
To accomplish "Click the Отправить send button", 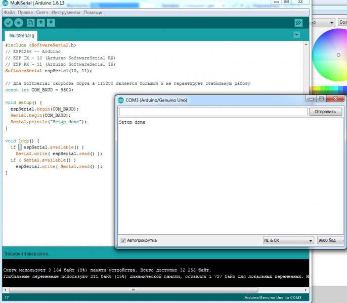I will [x=325, y=112].
